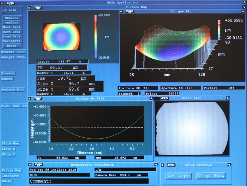Click the Surface Profile pin icon
The image size is (247, 186).
tap(151, 98)
